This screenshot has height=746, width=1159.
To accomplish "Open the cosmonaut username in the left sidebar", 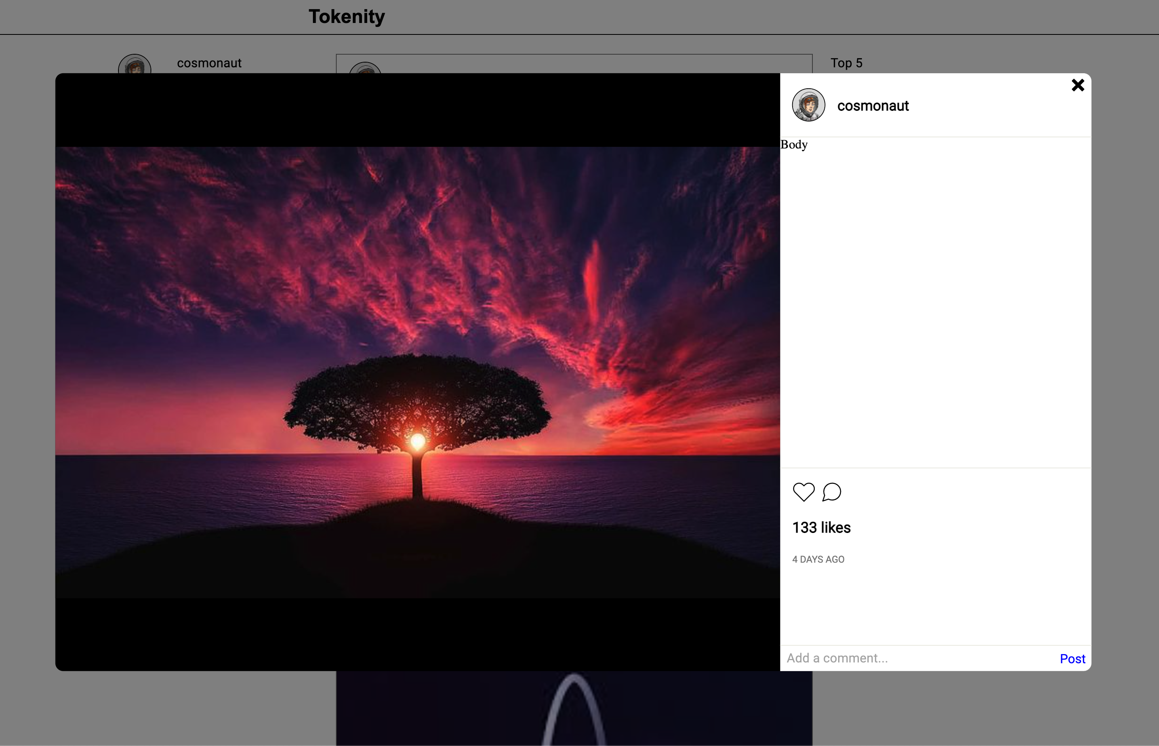I will [x=209, y=63].
